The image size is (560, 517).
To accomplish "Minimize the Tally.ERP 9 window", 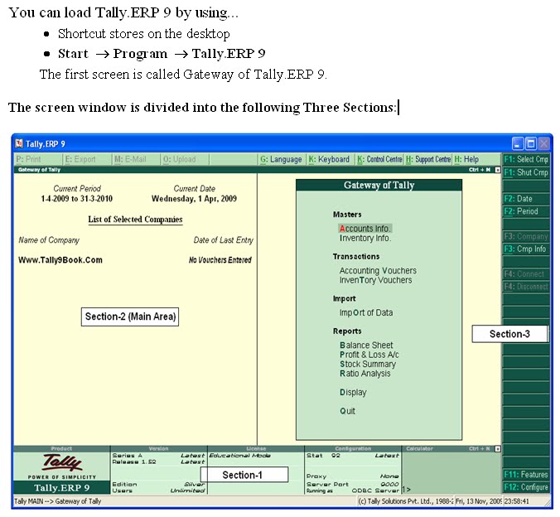I will (x=518, y=143).
